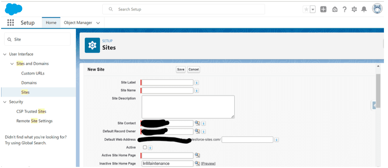388x168 pixels.
Task: Open the Setup gear menu icon
Action: point(354,10)
